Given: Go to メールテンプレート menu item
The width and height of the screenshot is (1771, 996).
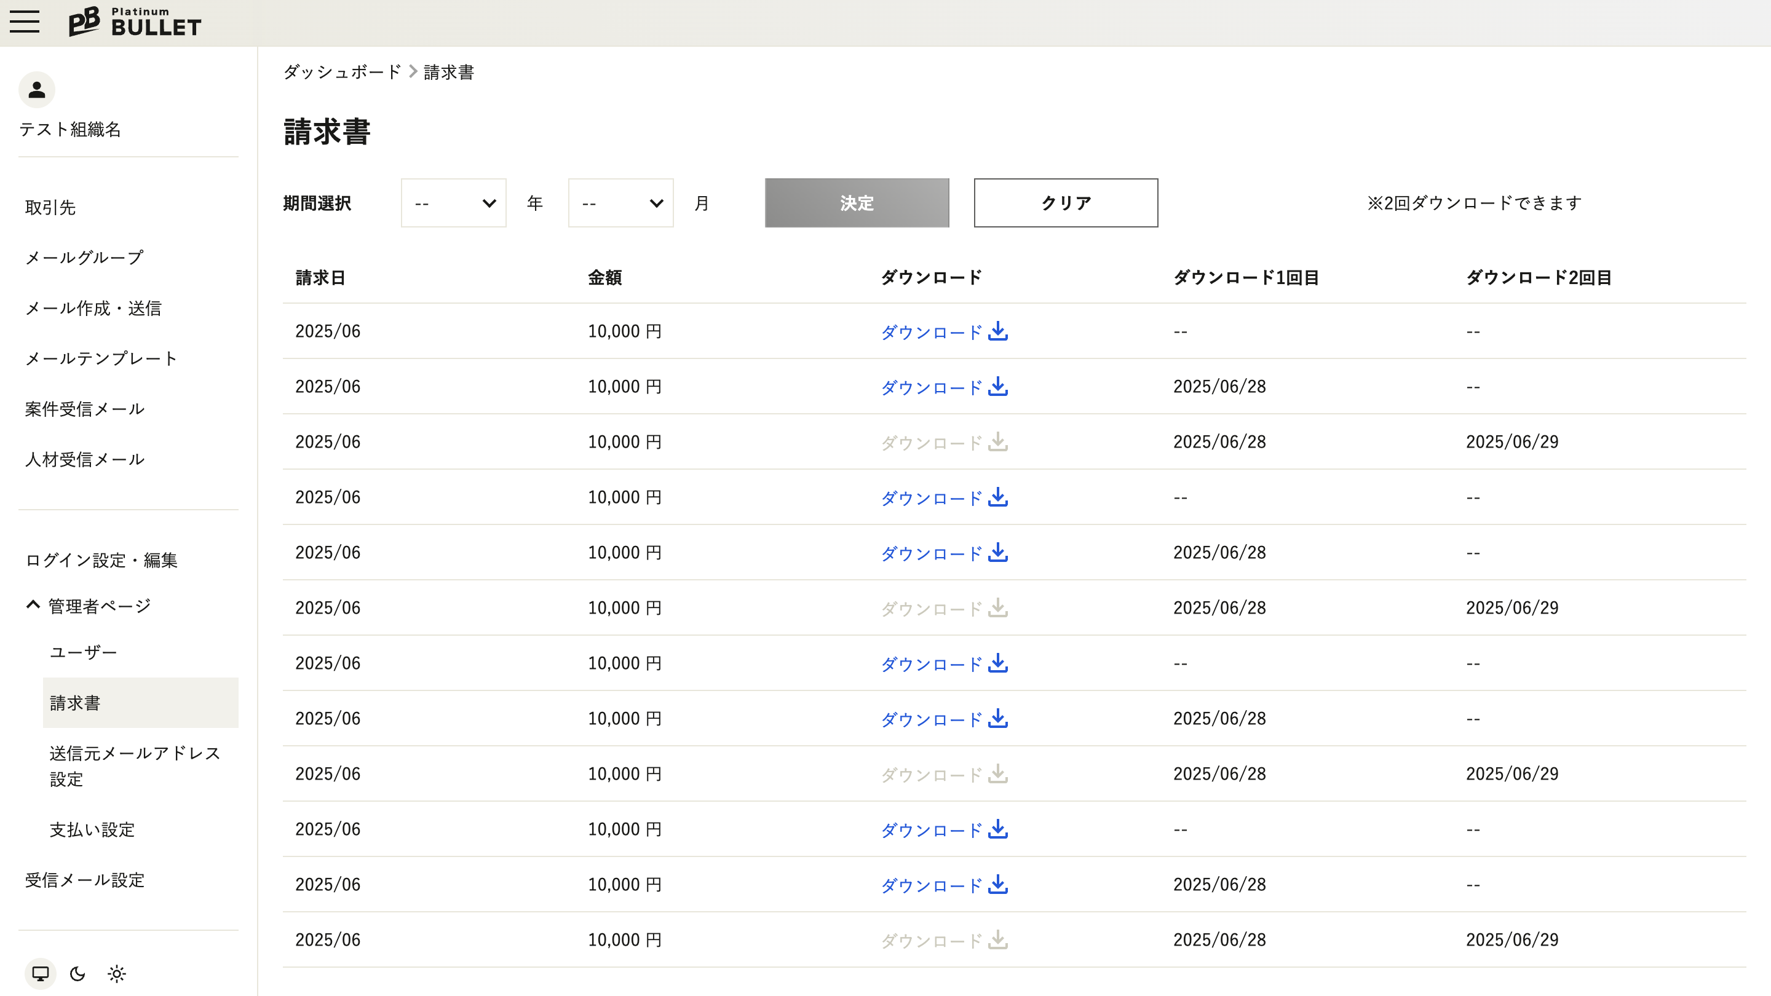Looking at the screenshot, I should pyautogui.click(x=101, y=358).
